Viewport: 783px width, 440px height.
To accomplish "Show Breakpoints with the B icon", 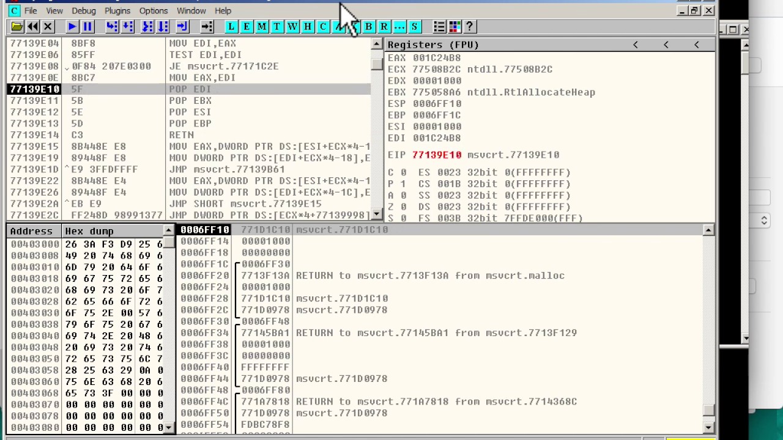I will pos(368,27).
